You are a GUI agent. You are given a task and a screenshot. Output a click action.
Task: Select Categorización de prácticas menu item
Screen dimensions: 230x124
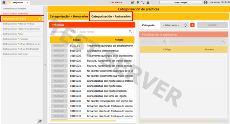click(x=22, y=19)
